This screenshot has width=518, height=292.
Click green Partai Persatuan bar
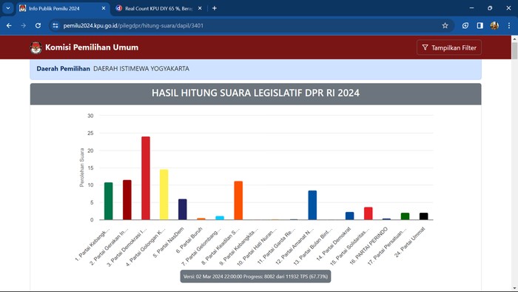(405, 216)
